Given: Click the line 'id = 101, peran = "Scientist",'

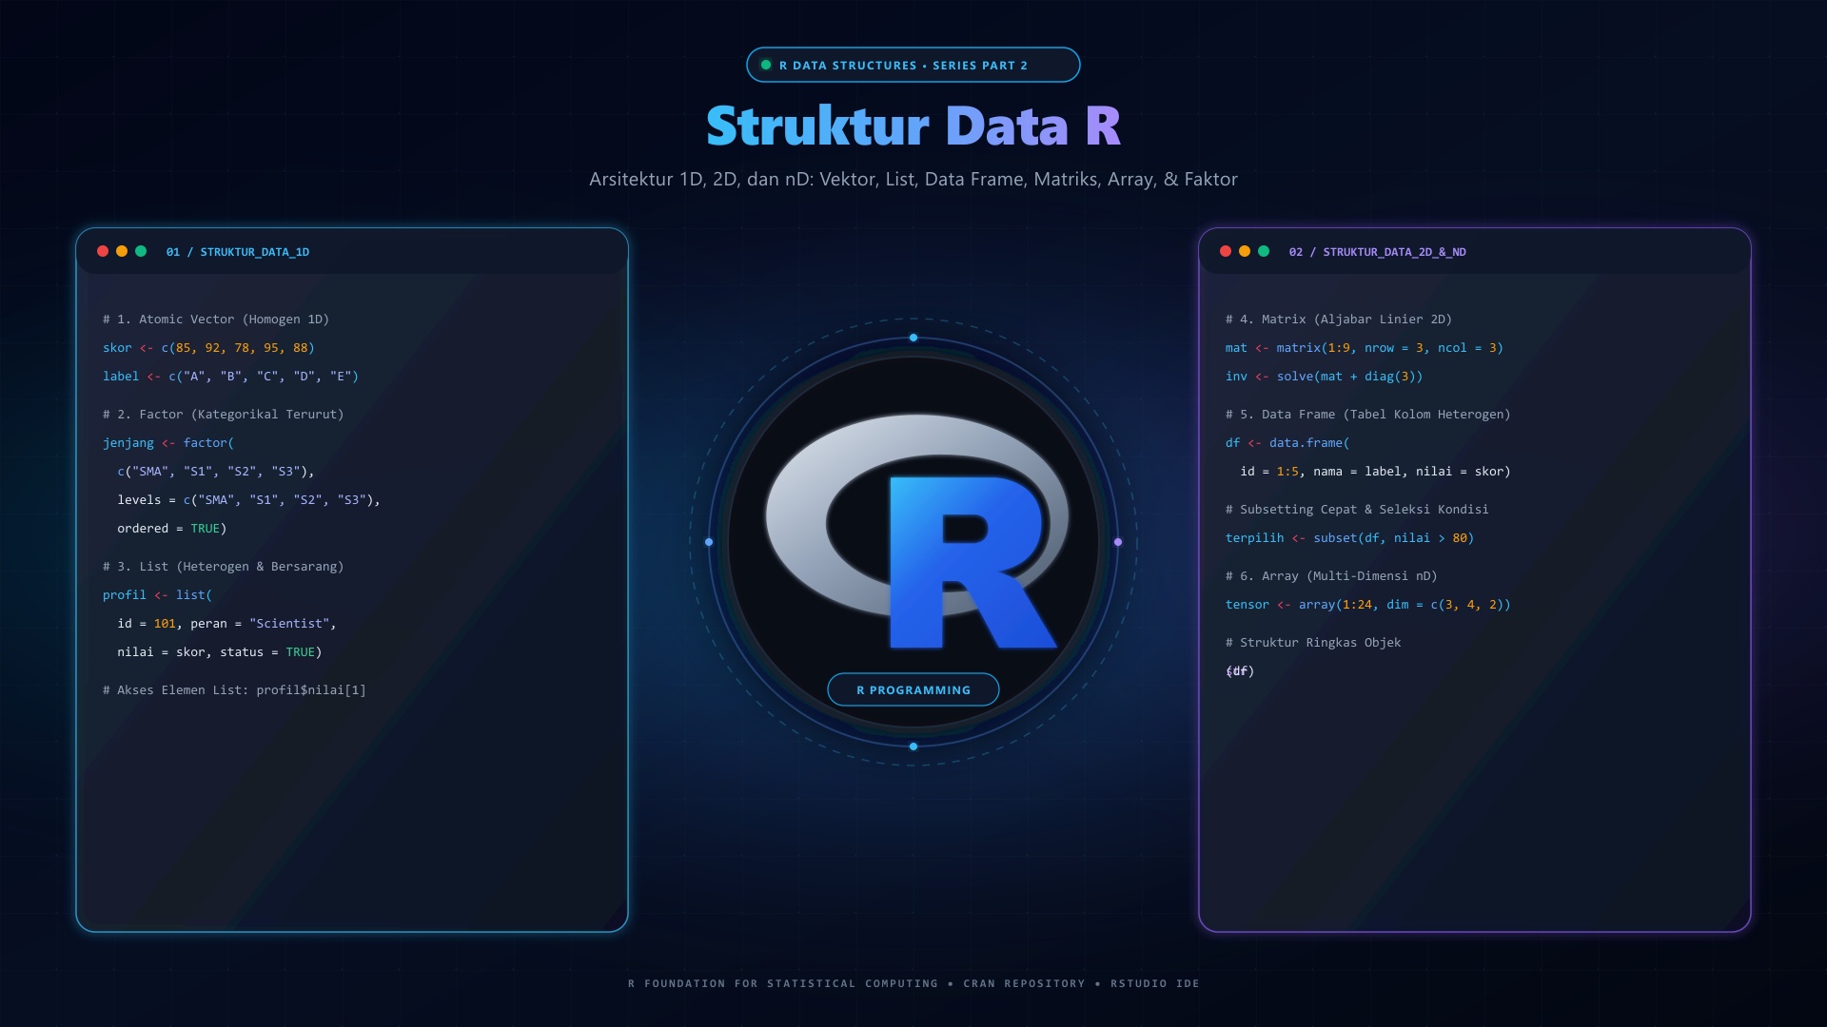Looking at the screenshot, I should pos(226,624).
